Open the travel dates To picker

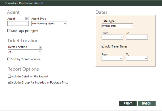tap(137, 59)
